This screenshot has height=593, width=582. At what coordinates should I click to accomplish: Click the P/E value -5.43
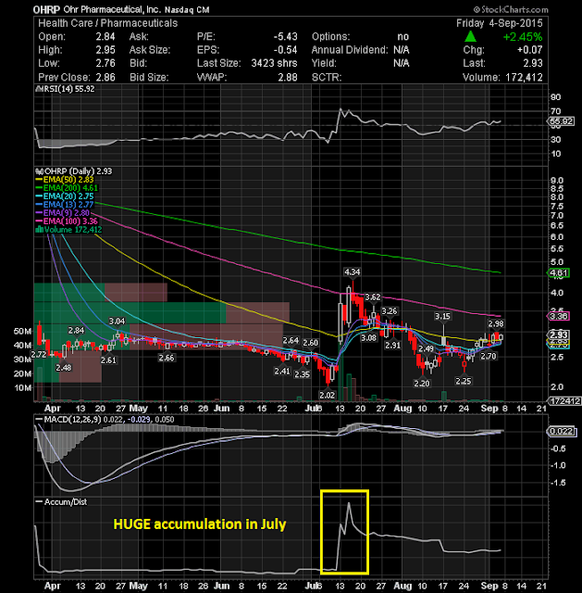click(x=285, y=36)
